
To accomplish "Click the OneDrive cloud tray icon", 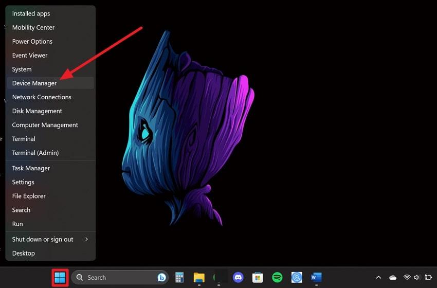I will [393, 278].
